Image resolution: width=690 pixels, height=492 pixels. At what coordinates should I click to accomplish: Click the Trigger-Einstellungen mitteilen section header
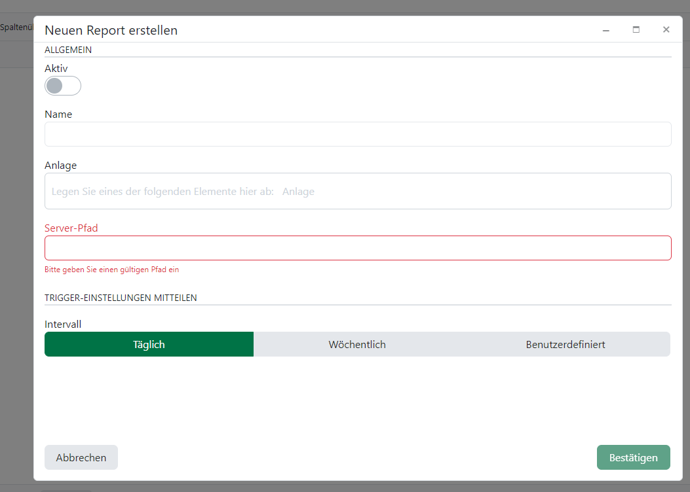coord(121,298)
